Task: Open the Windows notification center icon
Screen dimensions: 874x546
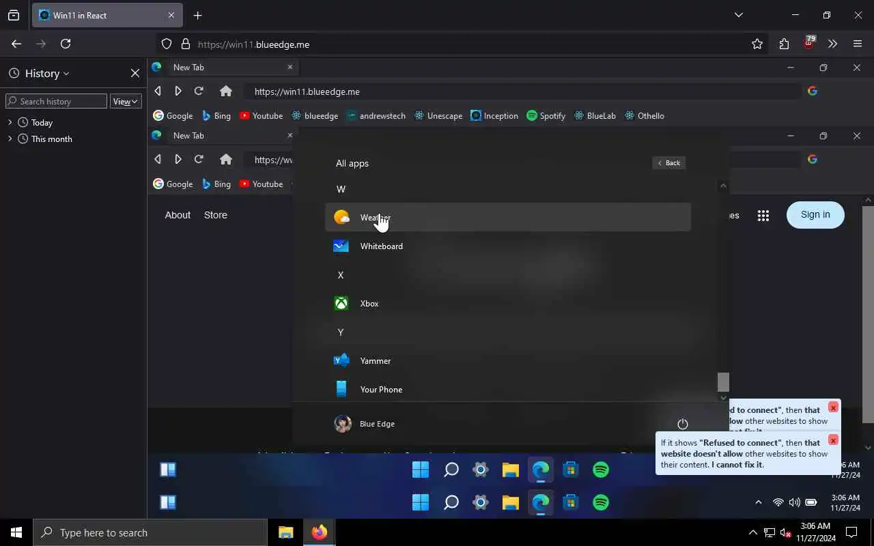Action: pyautogui.click(x=851, y=532)
